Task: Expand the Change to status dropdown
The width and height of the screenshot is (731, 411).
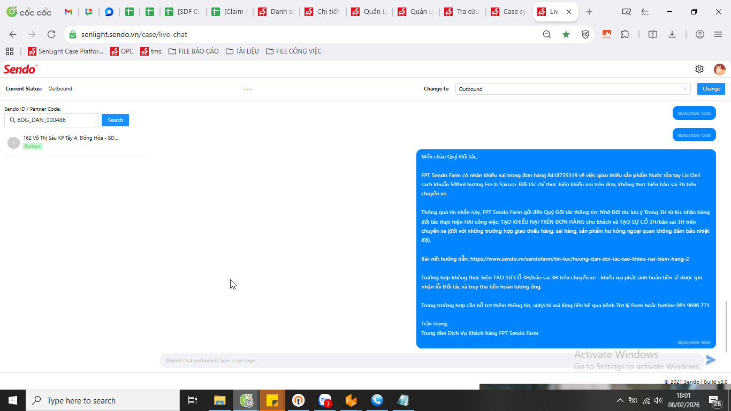Action: pos(573,89)
